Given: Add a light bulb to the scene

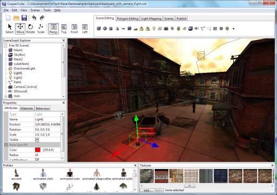Looking at the screenshot, I should (154, 29).
